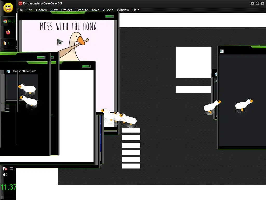Open the View menu
The image size is (266, 200).
click(x=54, y=10)
